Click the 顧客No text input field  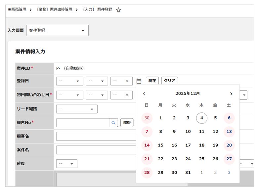(83, 122)
